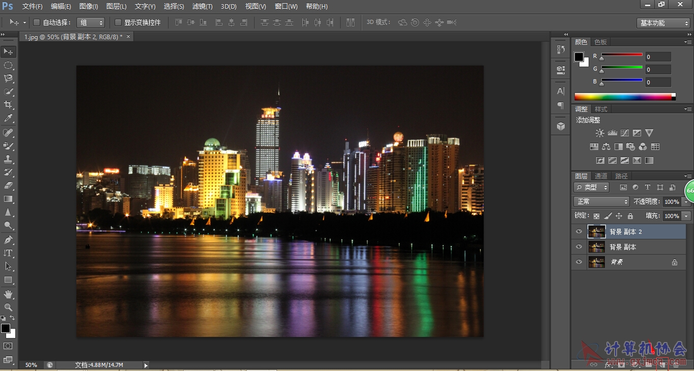Select the Gradient tool

pos(9,199)
